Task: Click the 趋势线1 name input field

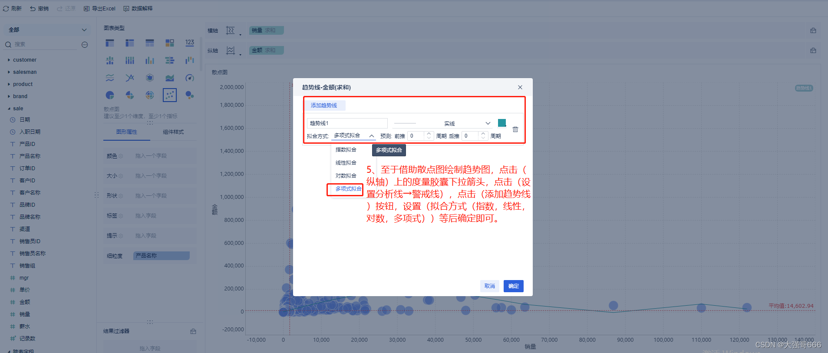Action: 347,123
